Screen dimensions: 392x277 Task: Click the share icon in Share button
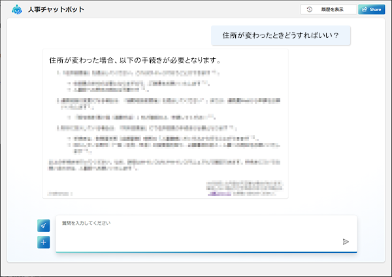(x=363, y=10)
